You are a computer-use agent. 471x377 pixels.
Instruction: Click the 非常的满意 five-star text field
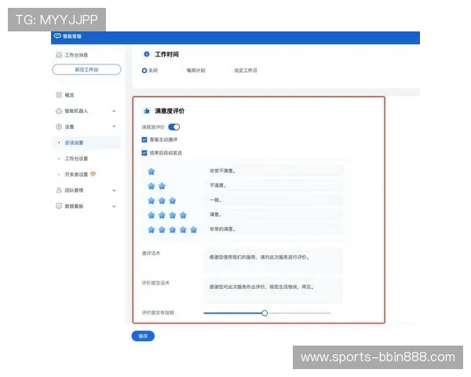pos(275,229)
